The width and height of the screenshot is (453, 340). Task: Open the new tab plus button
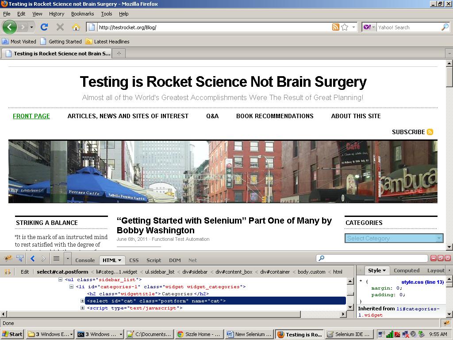click(x=119, y=54)
